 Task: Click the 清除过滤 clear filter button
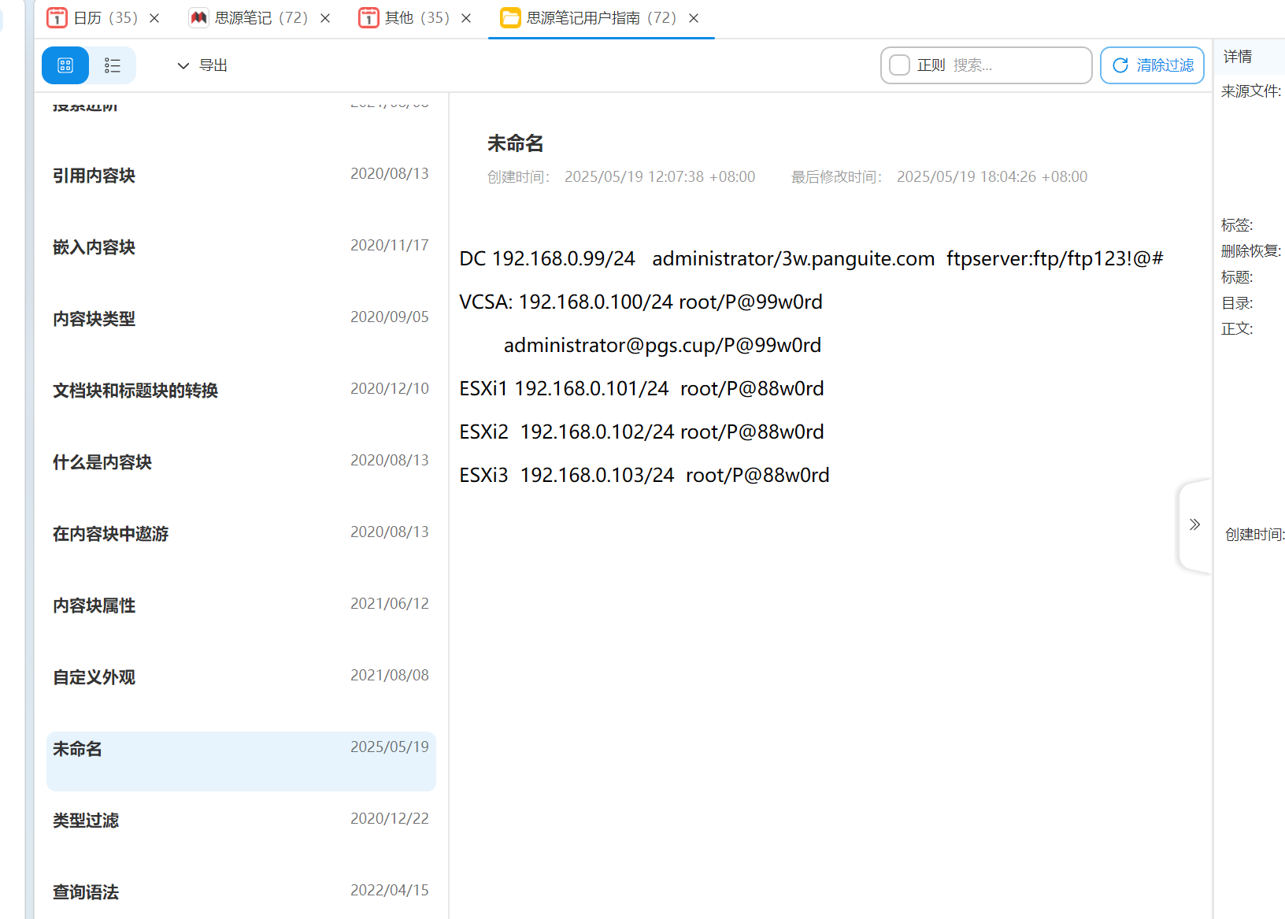(x=1152, y=65)
